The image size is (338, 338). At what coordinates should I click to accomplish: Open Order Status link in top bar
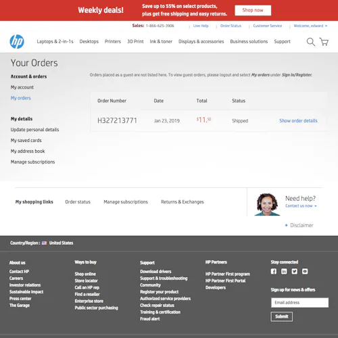click(231, 26)
